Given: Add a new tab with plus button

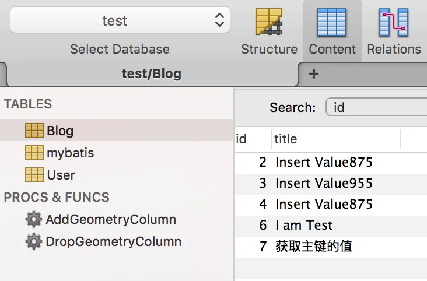Looking at the screenshot, I should (x=313, y=74).
